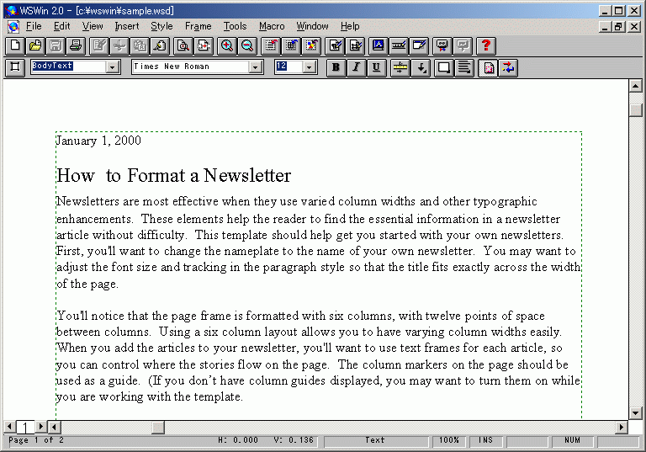Viewport: 646px width, 452px height.
Task: Click the INS status bar indicator
Action: pyautogui.click(x=485, y=441)
